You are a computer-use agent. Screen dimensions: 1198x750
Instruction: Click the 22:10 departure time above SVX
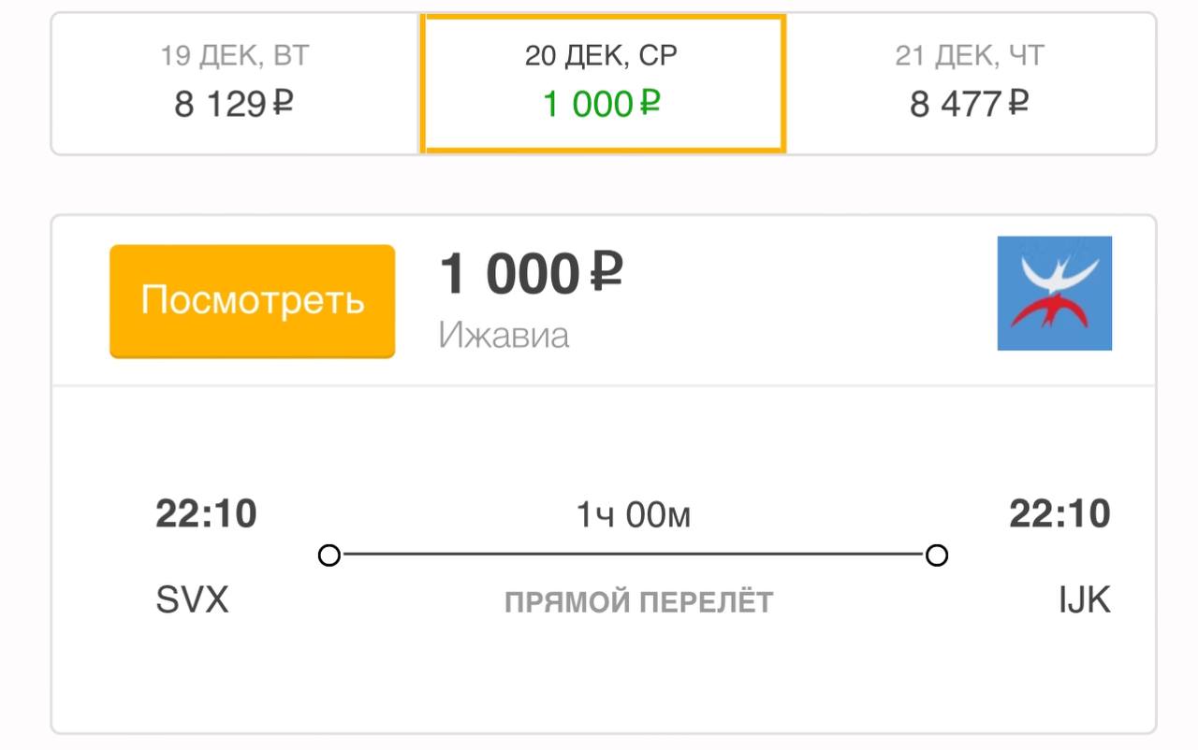[x=206, y=513]
